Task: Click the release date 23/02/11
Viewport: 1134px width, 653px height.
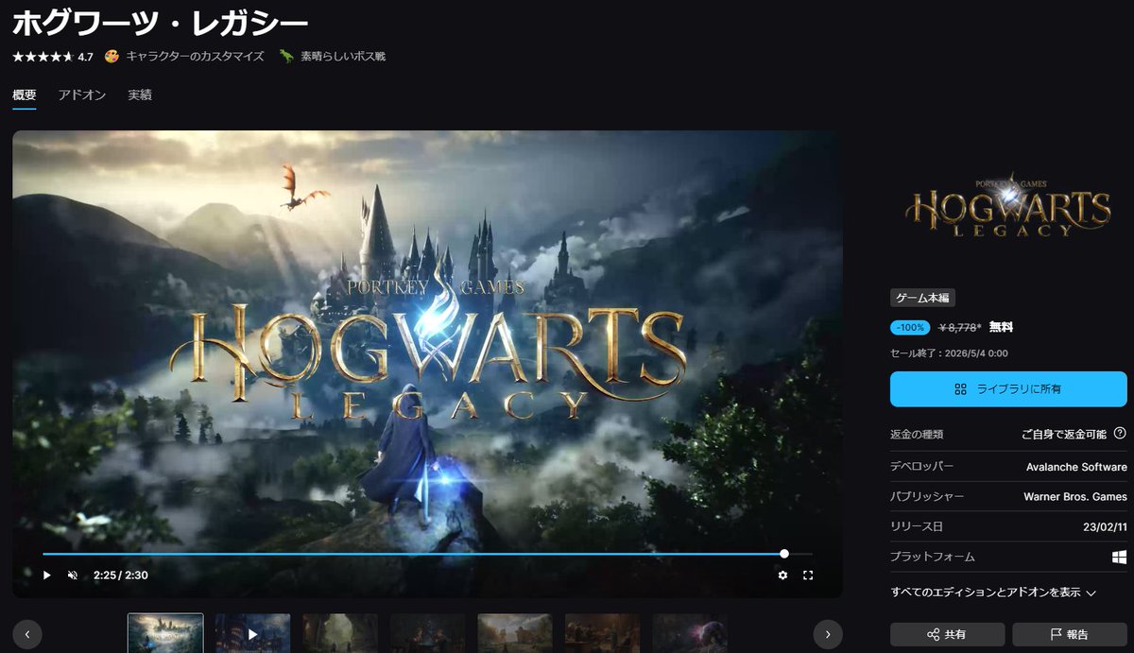Action: click(1105, 527)
